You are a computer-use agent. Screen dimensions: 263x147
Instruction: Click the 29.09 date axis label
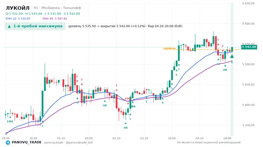click(5, 138)
